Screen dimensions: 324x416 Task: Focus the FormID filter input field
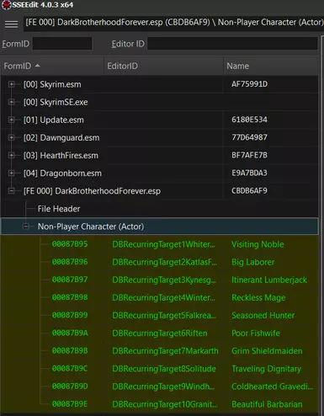click(62, 44)
